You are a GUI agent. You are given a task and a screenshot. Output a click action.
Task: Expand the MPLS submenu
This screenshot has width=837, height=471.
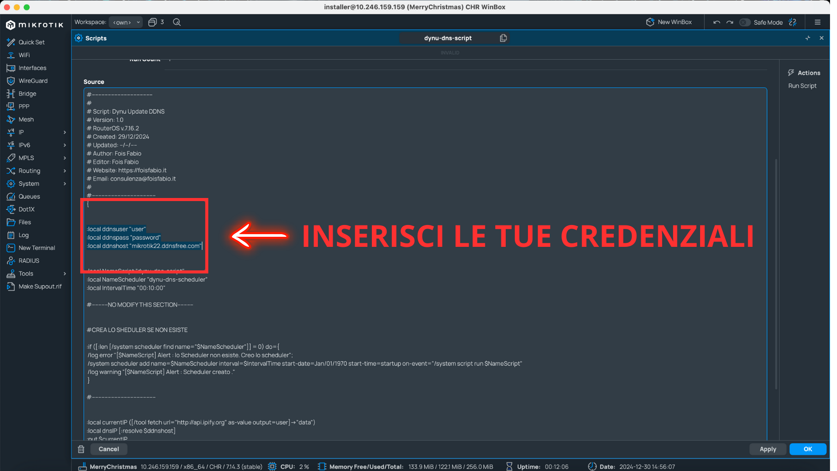65,158
